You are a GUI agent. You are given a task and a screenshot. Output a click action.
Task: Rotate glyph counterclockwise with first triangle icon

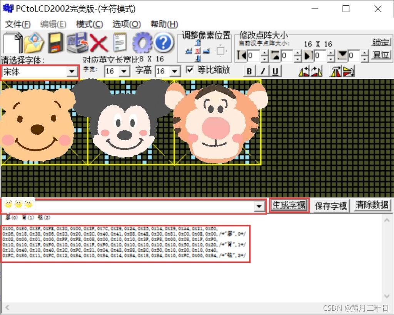(x=304, y=71)
